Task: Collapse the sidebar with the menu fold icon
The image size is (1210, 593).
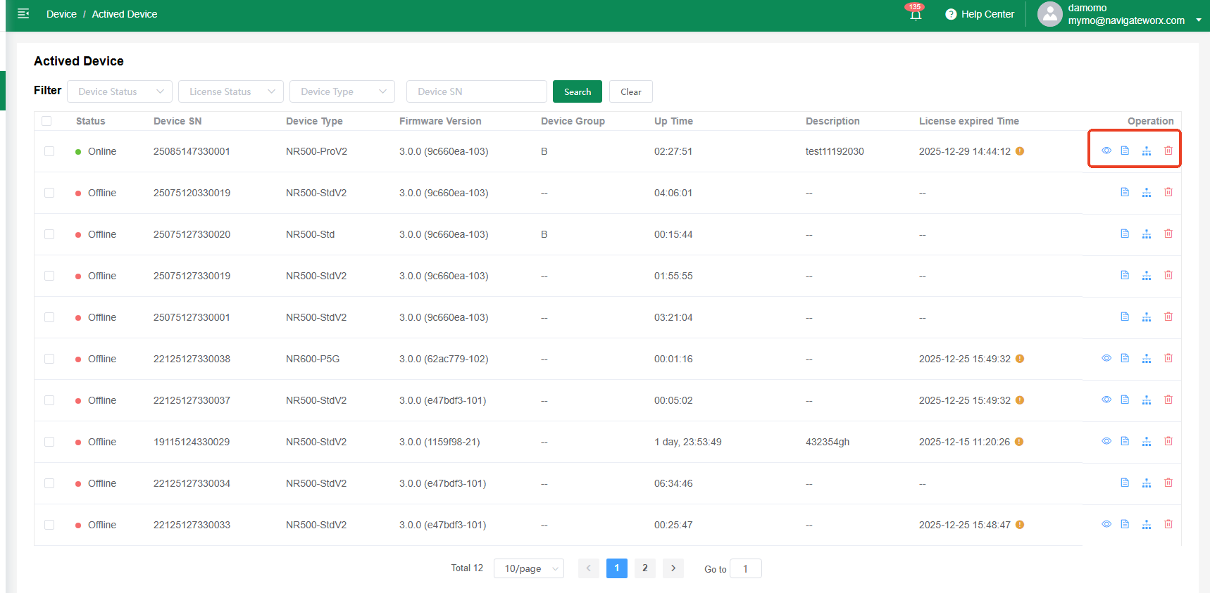Action: coord(23,14)
